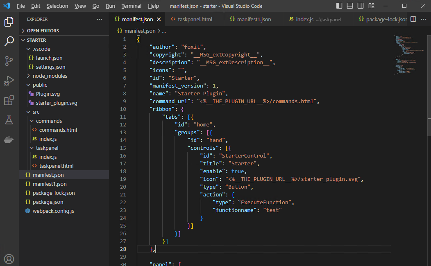
Task: Open the Search view icon
Action: point(9,41)
